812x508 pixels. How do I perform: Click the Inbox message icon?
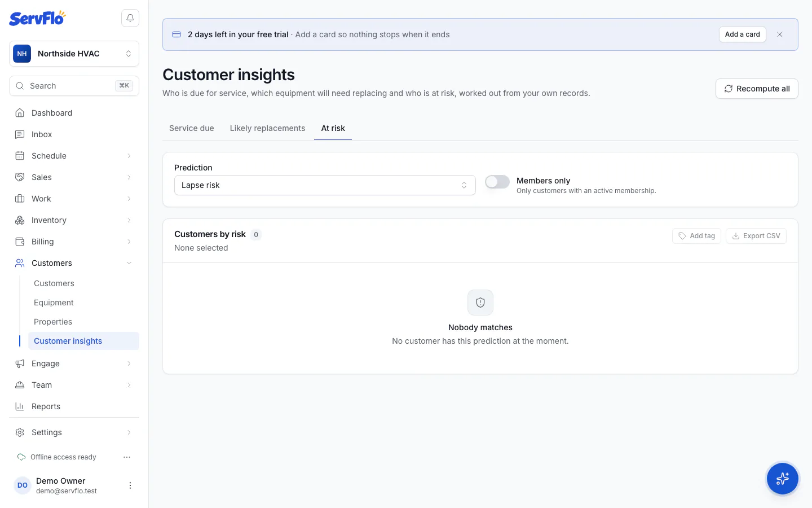coord(20,134)
